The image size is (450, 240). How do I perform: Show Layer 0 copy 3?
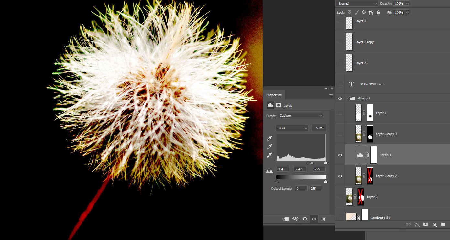tap(340, 134)
